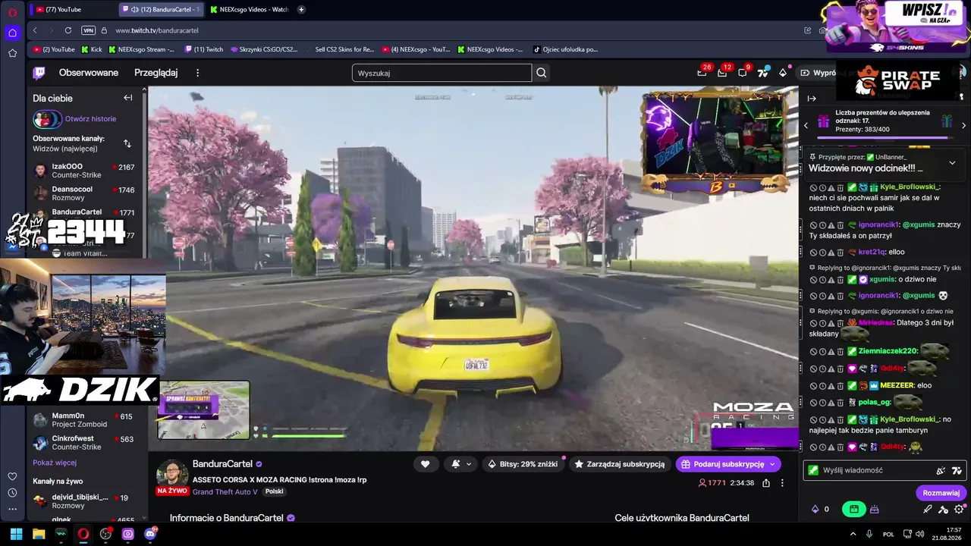Click the Otwórz historie link
Screen dimensions: 971x546
90,119
